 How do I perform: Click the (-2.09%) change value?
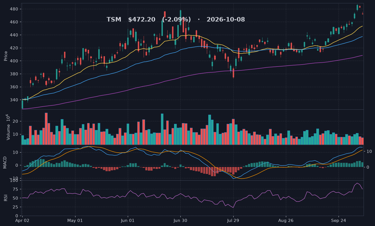tap(177, 19)
